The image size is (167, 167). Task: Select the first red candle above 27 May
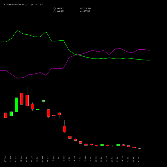pyautogui.click(x=6, y=115)
